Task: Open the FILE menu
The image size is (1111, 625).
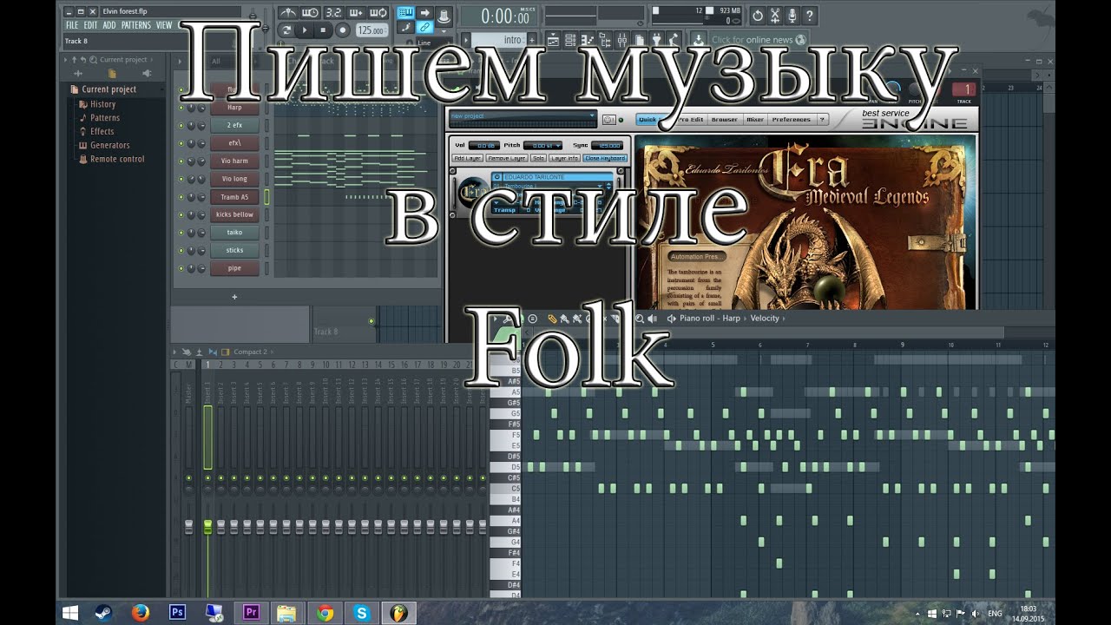Action: [x=72, y=25]
